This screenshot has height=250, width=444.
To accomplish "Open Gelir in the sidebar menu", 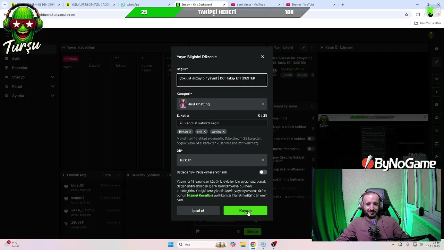I will point(16,59).
